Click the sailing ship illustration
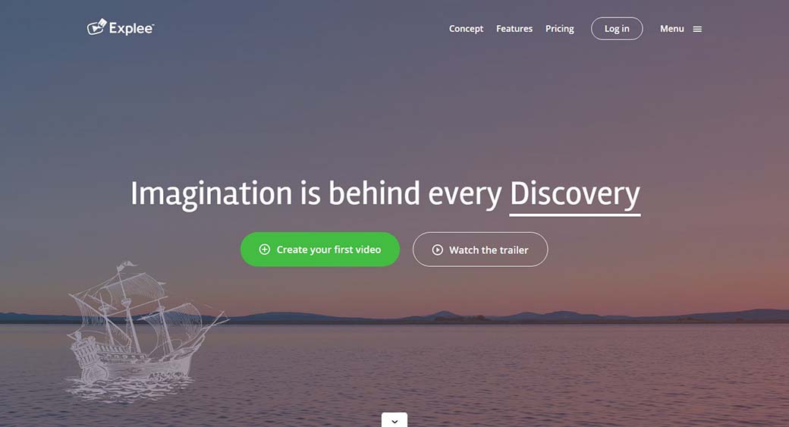 [143, 329]
